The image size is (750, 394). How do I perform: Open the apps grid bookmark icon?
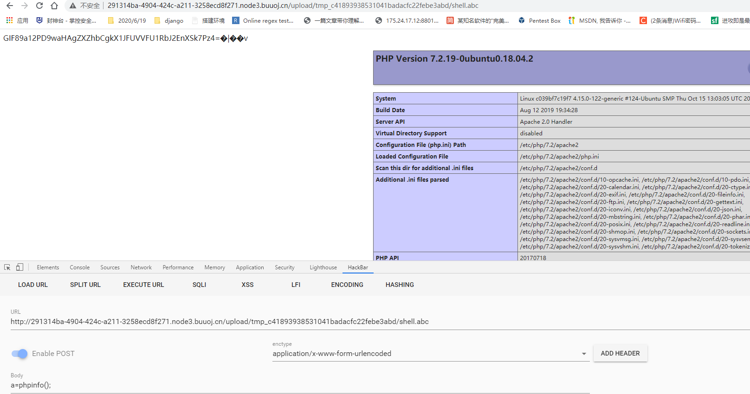[x=9, y=20]
